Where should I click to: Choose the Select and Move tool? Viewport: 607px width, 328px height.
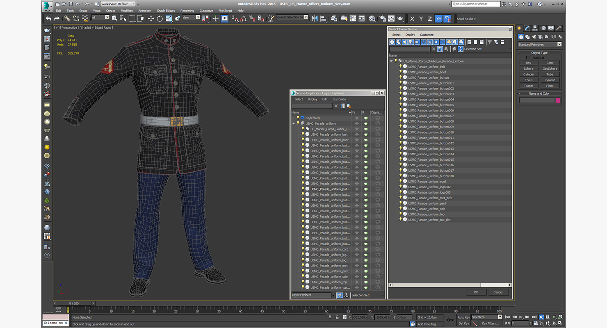pos(151,18)
